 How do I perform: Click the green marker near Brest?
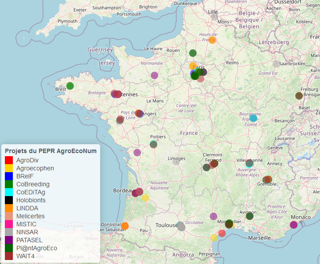pyautogui.click(x=70, y=86)
